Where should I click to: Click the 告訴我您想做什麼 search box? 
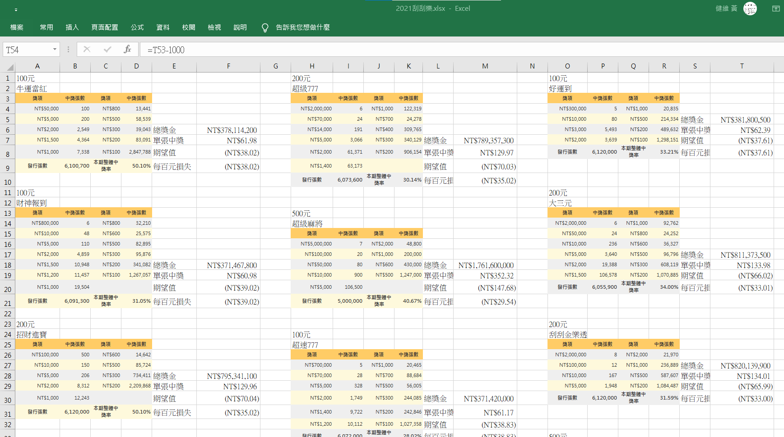pyautogui.click(x=303, y=27)
